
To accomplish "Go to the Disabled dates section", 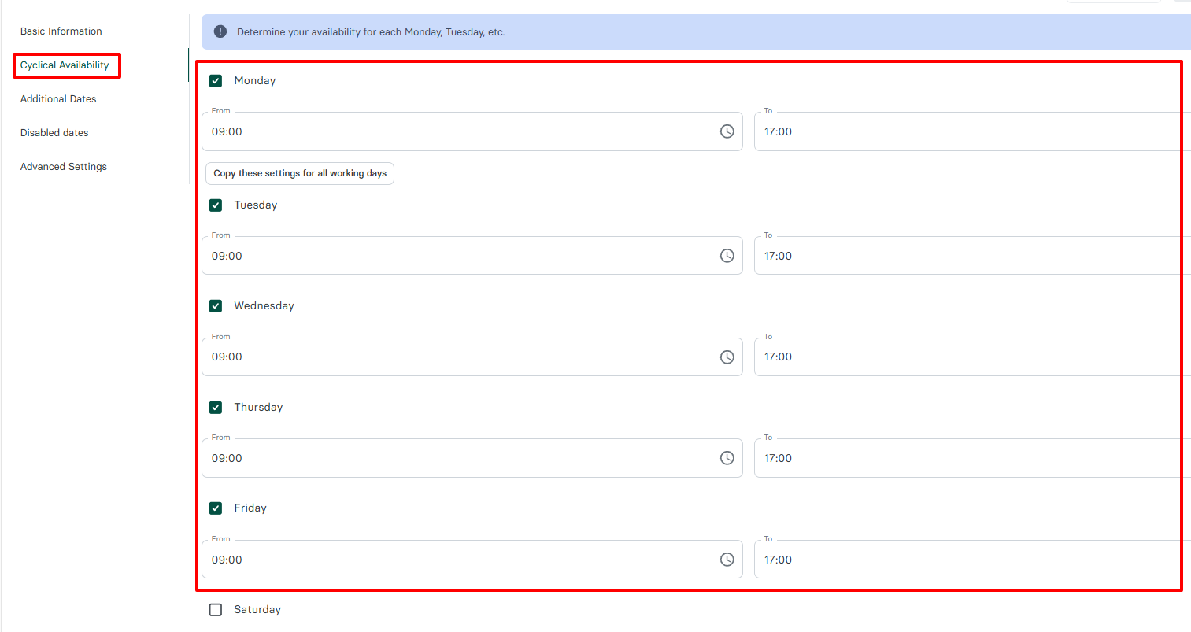I will coord(54,132).
